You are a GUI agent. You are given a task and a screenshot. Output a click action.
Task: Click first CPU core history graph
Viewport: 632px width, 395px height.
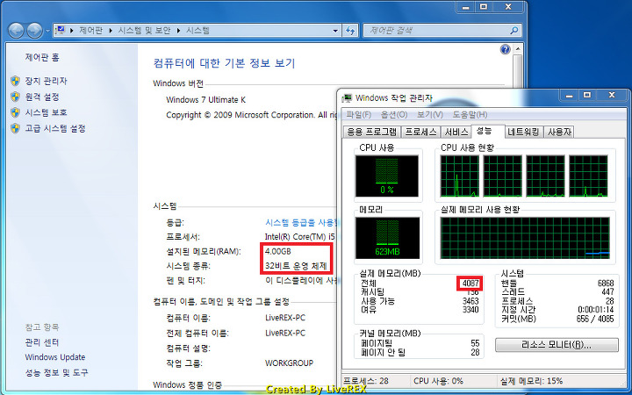click(460, 176)
